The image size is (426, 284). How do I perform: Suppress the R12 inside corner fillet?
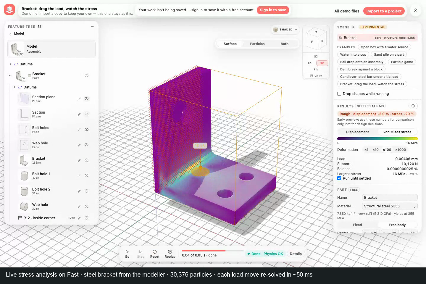(87, 218)
